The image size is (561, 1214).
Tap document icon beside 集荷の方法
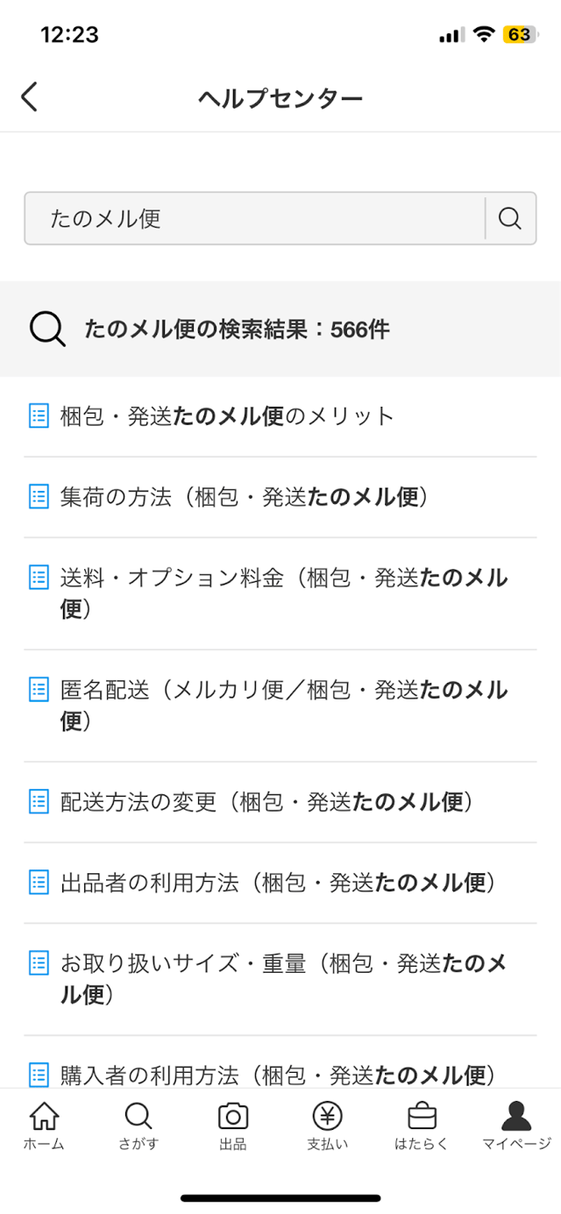pyautogui.click(x=39, y=497)
